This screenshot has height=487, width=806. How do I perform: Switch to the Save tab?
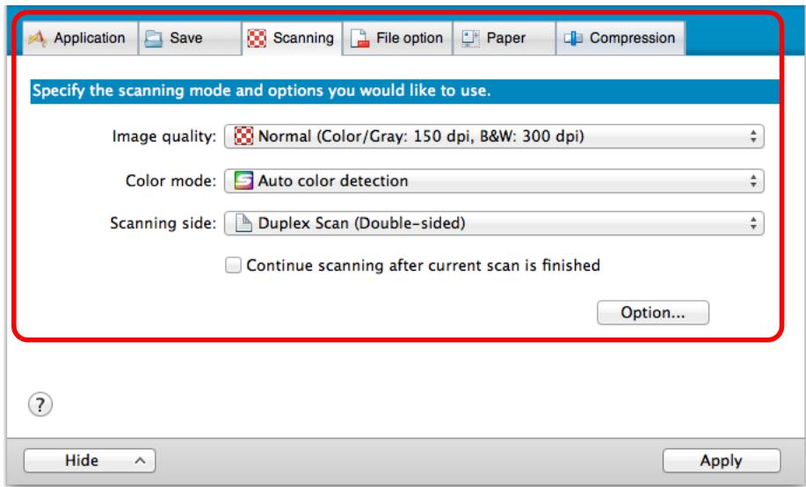pos(190,38)
